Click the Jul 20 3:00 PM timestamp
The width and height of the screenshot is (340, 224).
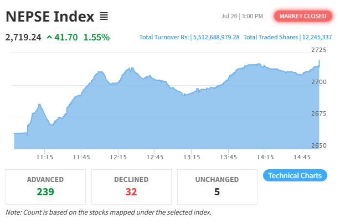(242, 16)
